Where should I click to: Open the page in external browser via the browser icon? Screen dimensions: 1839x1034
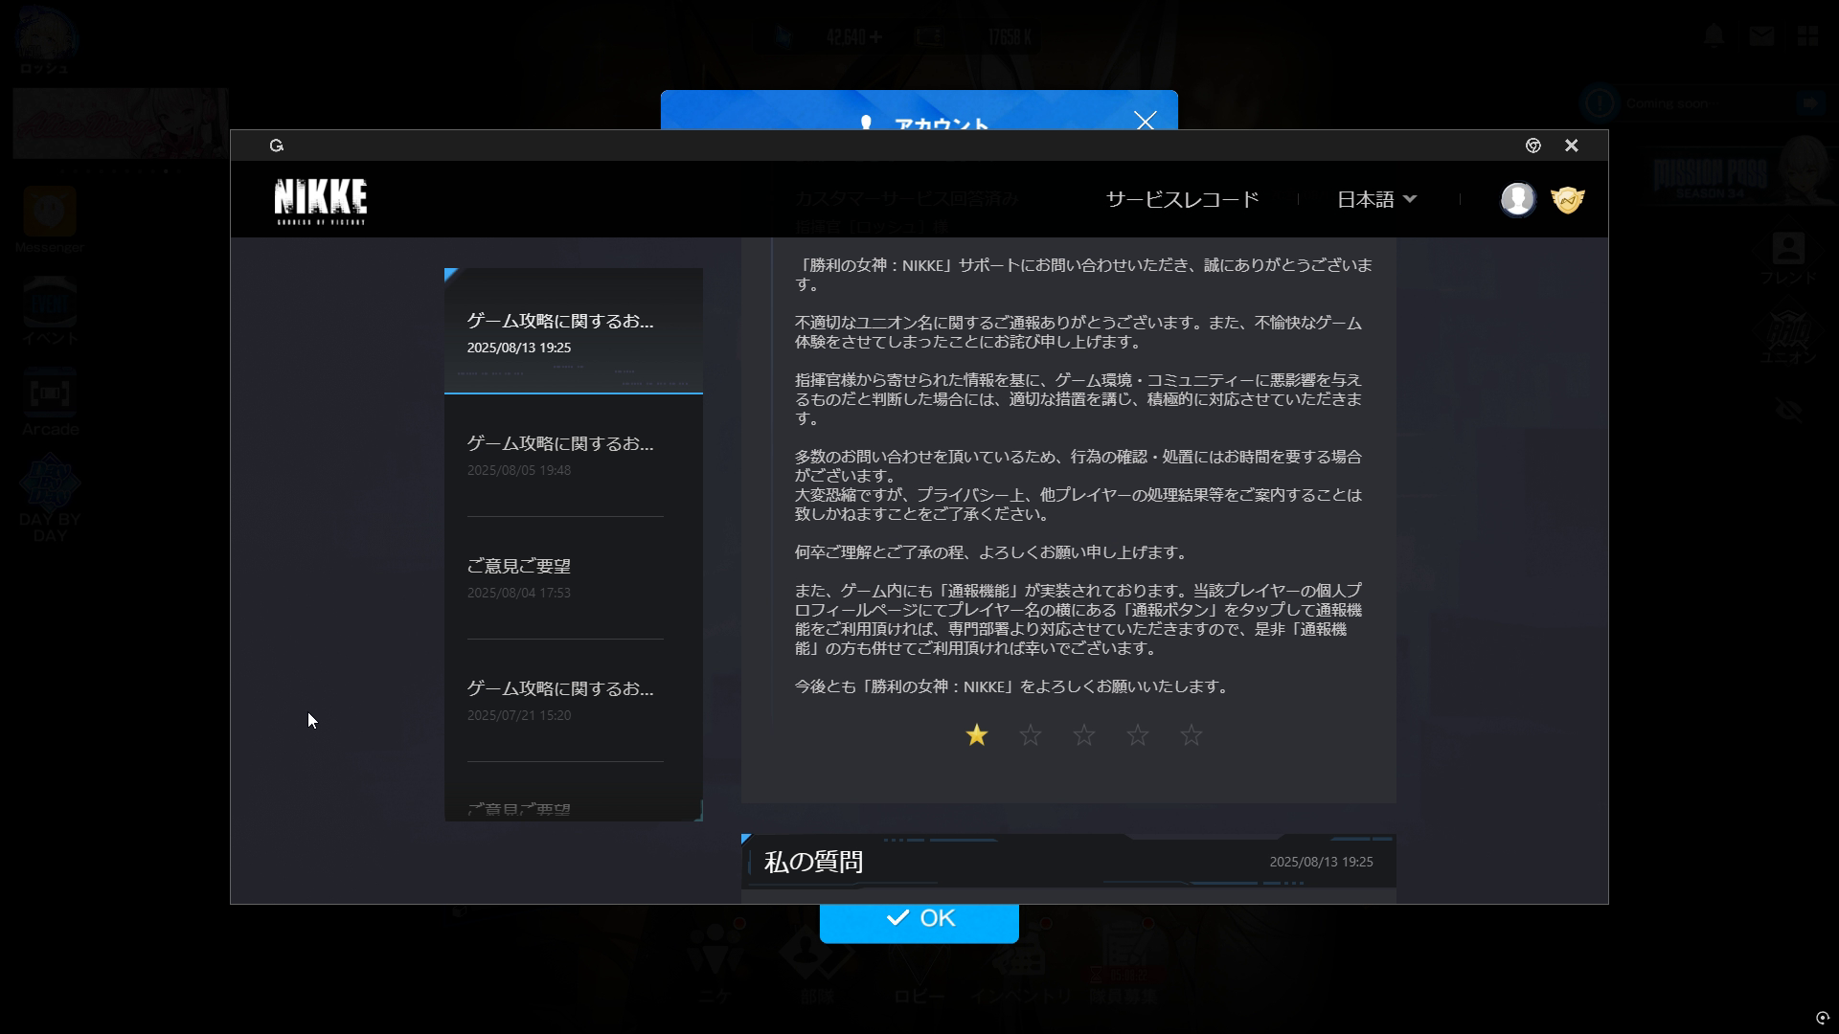[x=1532, y=146]
